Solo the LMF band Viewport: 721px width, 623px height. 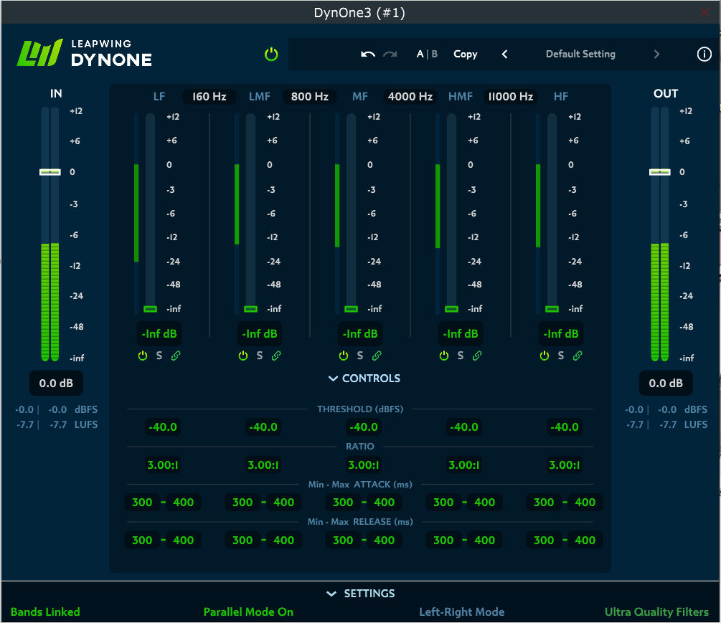point(259,356)
